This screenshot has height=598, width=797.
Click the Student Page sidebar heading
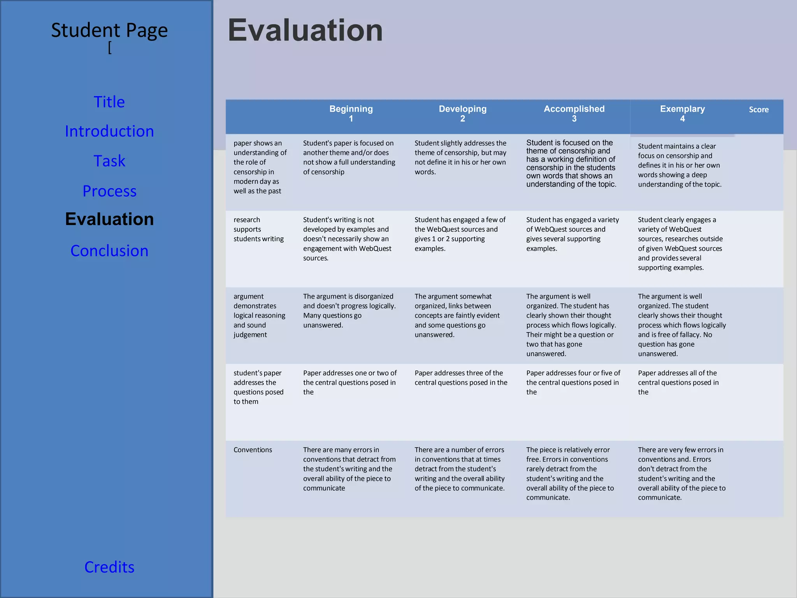(x=109, y=30)
